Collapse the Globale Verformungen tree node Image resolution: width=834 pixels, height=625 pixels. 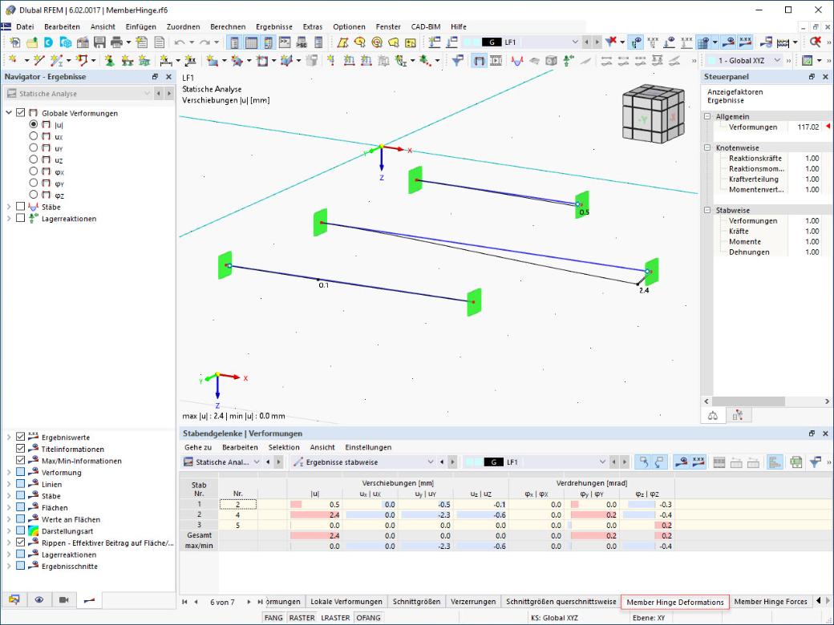(9, 113)
